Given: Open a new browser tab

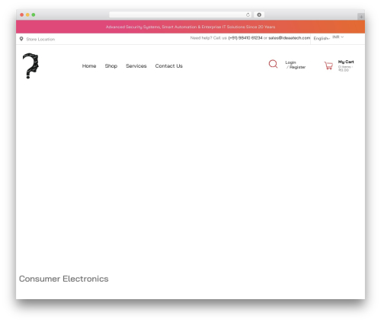Looking at the screenshot, I should click(361, 17).
